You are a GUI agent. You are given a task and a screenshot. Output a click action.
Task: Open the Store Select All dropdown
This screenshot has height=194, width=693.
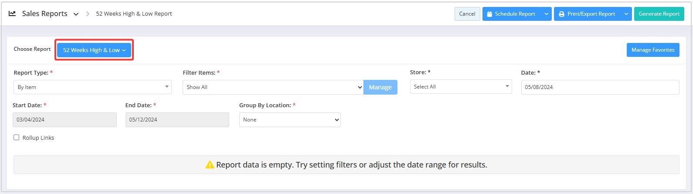point(461,87)
